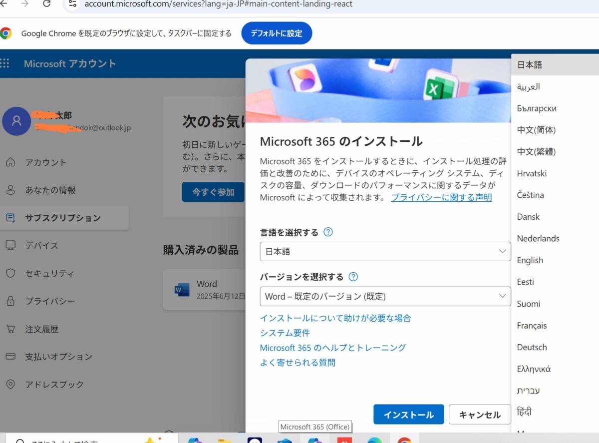Viewport: 599px width, 443px height.
Task: Click the インストール button
Action: pos(408,414)
